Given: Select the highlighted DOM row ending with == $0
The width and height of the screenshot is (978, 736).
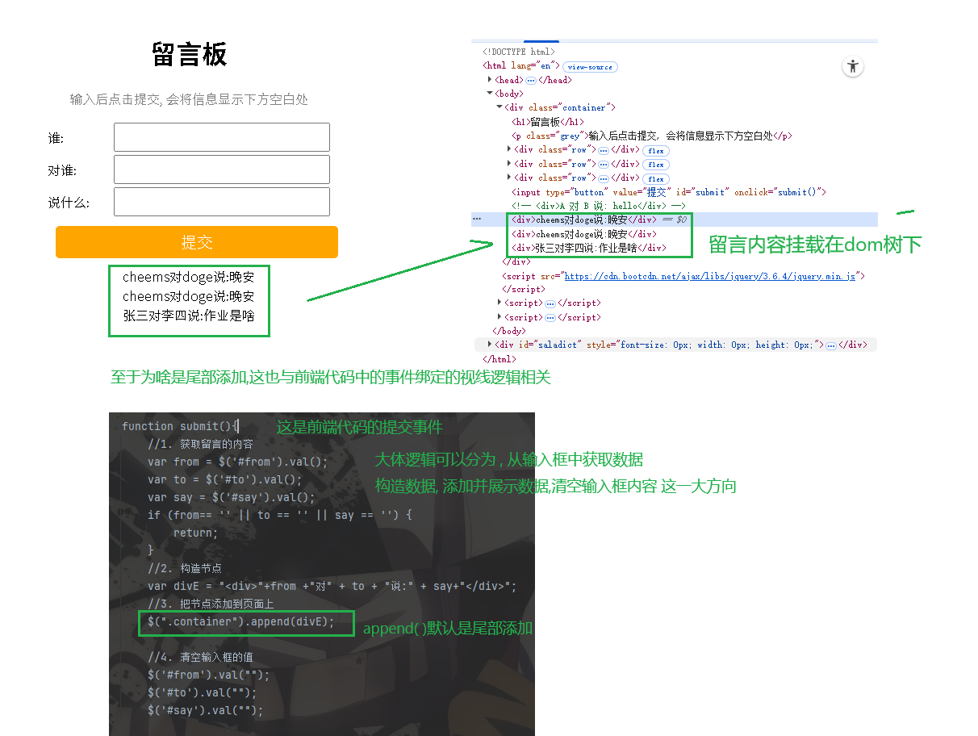Looking at the screenshot, I should tap(675, 220).
